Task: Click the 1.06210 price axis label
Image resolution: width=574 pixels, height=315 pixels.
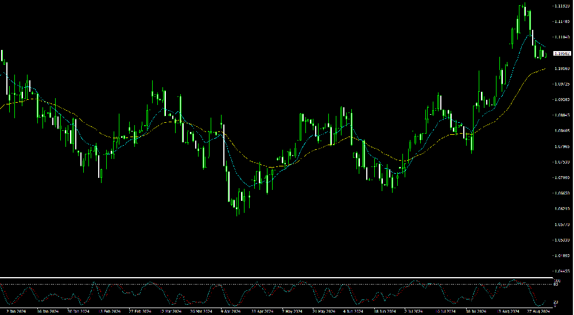Action: pos(561,209)
